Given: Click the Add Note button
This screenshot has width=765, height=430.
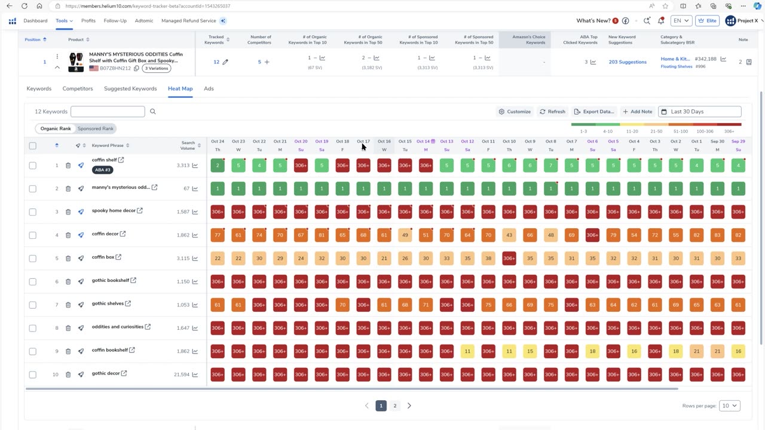Looking at the screenshot, I should point(637,112).
